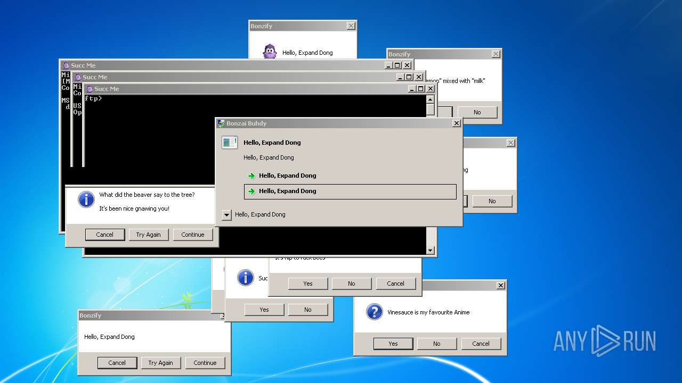Image resolution: width=682 pixels, height=383 pixels.
Task: Click No in the two-button info icon dialog
Action: click(x=308, y=310)
